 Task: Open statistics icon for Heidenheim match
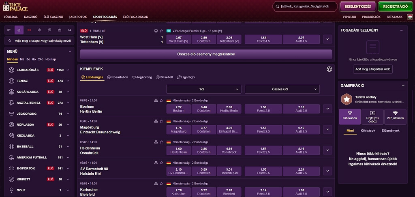tap(156, 142)
